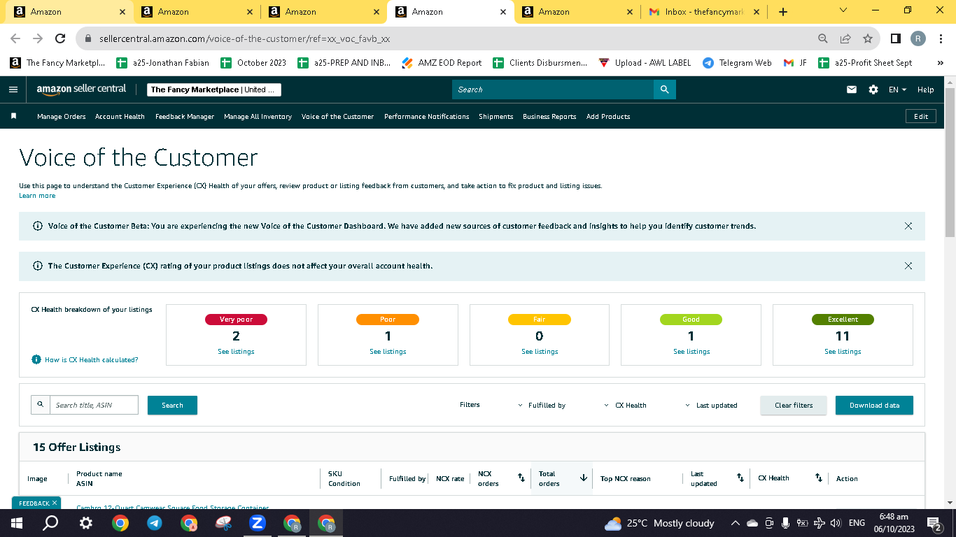Close the Feedback tab widget

tap(55, 503)
